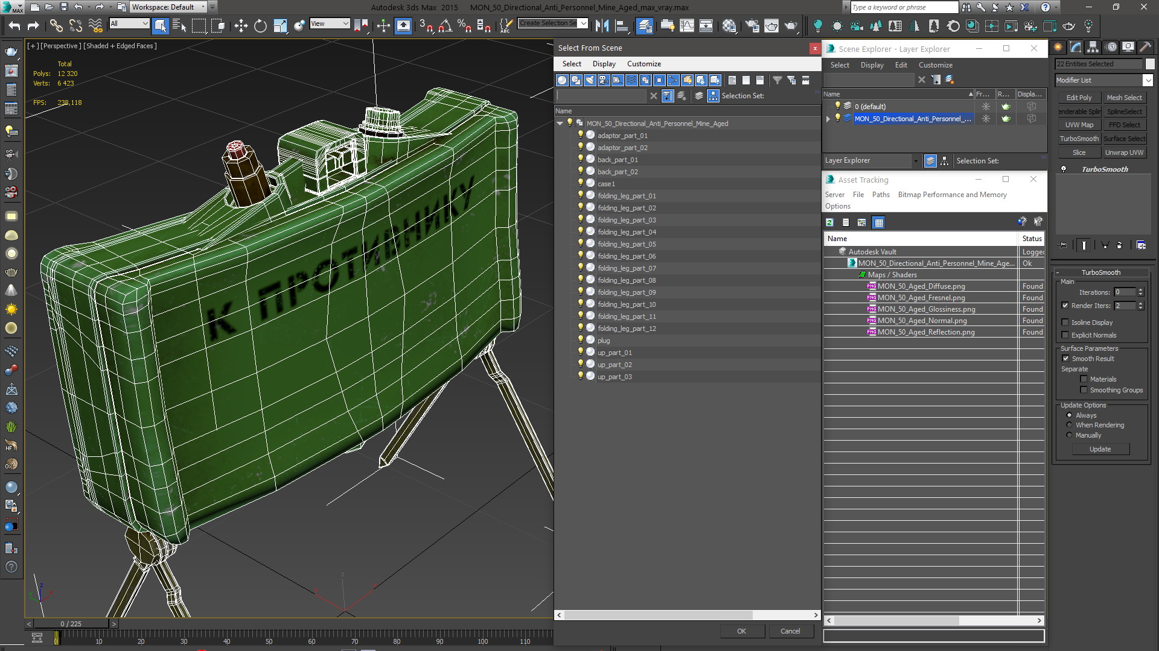Select the Select and Rotate tool
This screenshot has width=1159, height=651.
click(260, 25)
